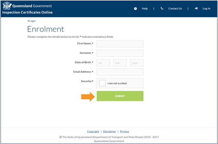Click the Log-in arrow icon

pyautogui.click(x=196, y=8)
